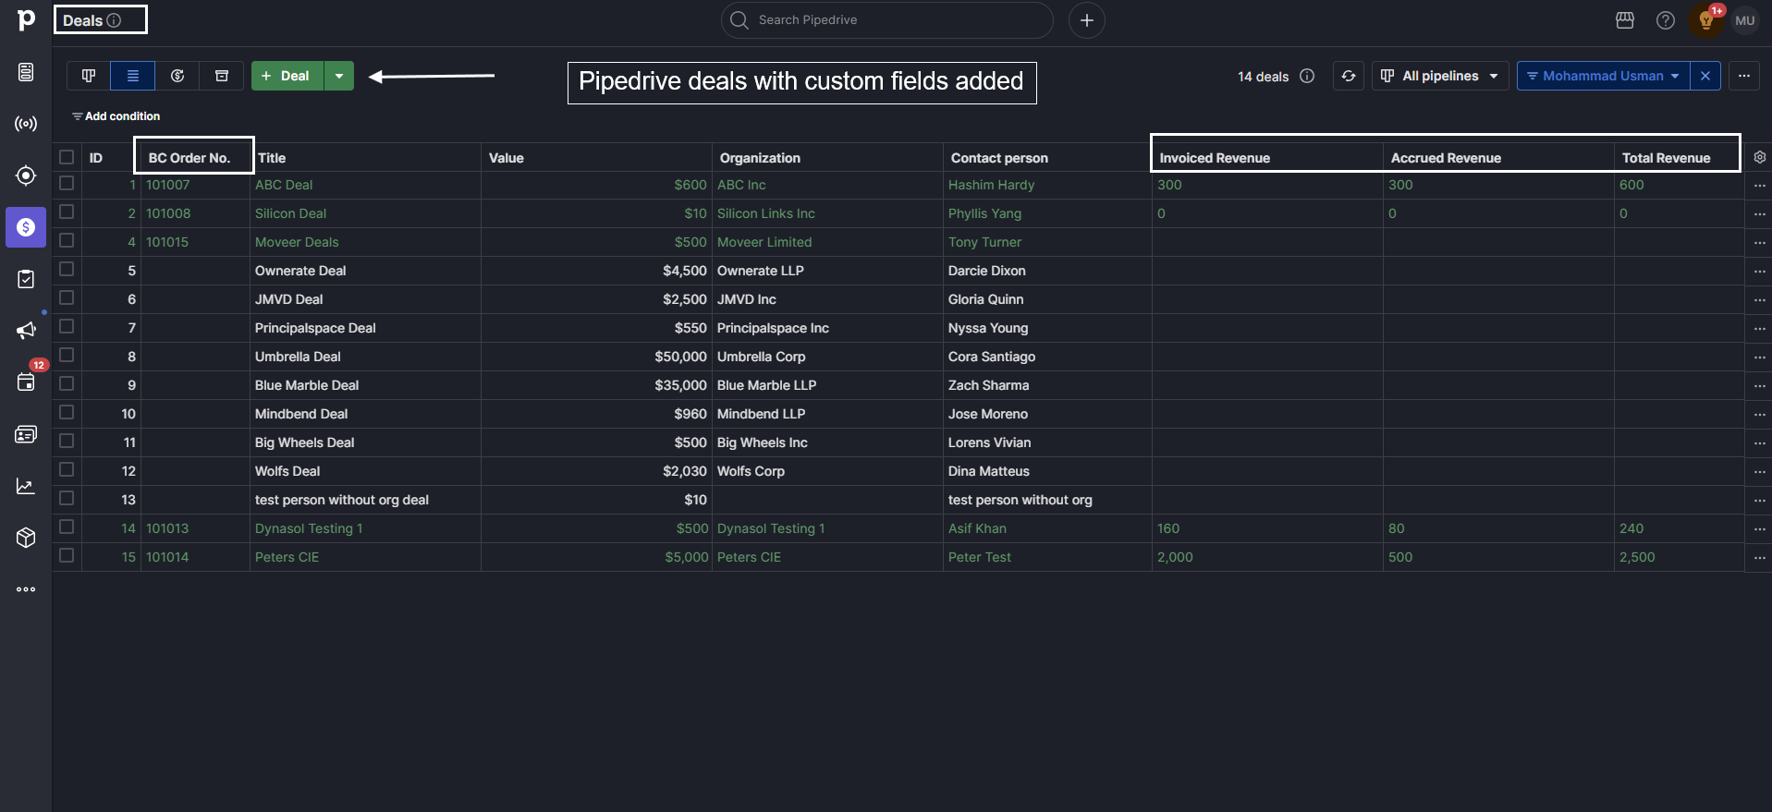This screenshot has height=812, width=1772.
Task: Click the green add Deal button
Action: (x=287, y=76)
